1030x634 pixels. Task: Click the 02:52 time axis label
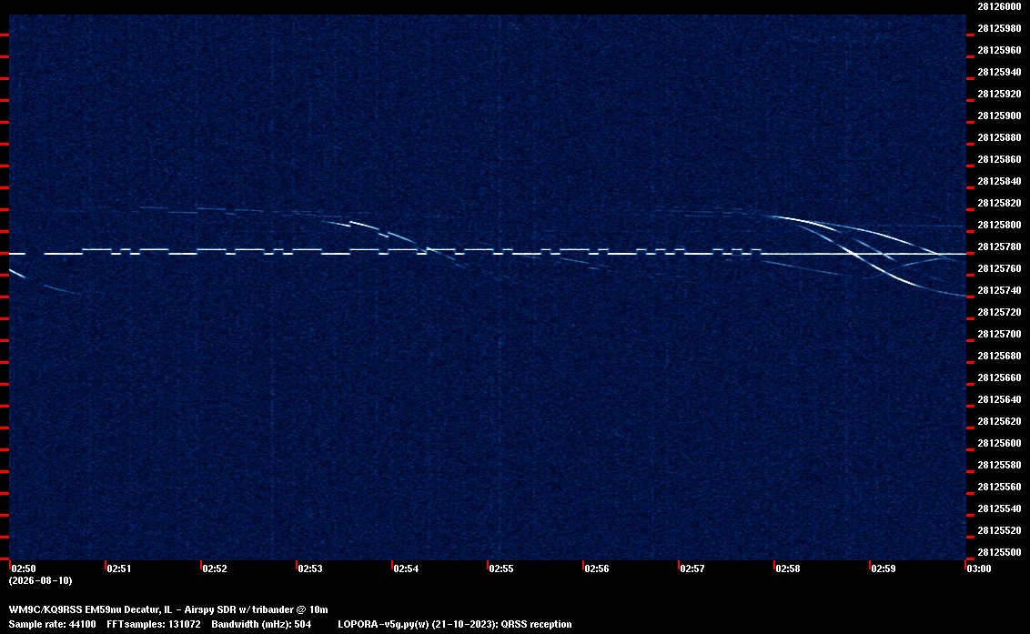click(x=215, y=569)
